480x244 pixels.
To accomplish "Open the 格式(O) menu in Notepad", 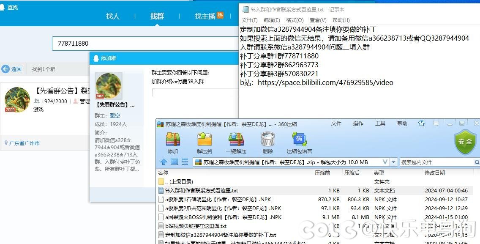I will pyautogui.click(x=295, y=20).
